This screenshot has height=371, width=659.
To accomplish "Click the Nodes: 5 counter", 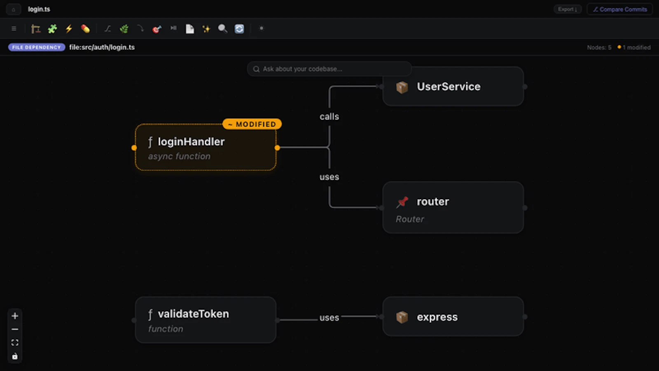I will tap(599, 47).
